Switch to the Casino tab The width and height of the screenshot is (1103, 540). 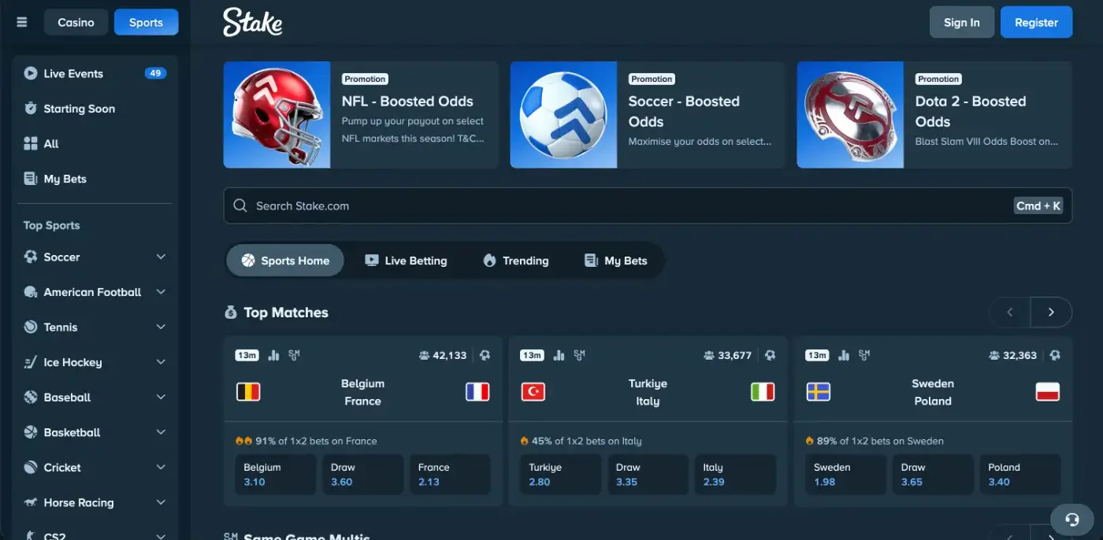pyautogui.click(x=76, y=22)
